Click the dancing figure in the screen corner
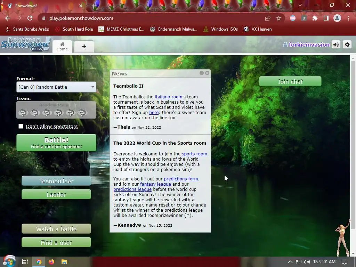This screenshot has height=267, width=356. 343,237
